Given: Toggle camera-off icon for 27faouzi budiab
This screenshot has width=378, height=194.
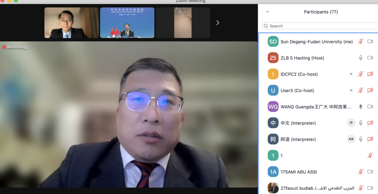Looking at the screenshot, I should pyautogui.click(x=370, y=188).
